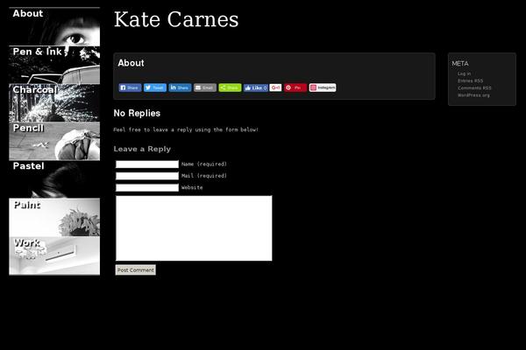
Task: Open the Comments RSS link
Action: 474,88
